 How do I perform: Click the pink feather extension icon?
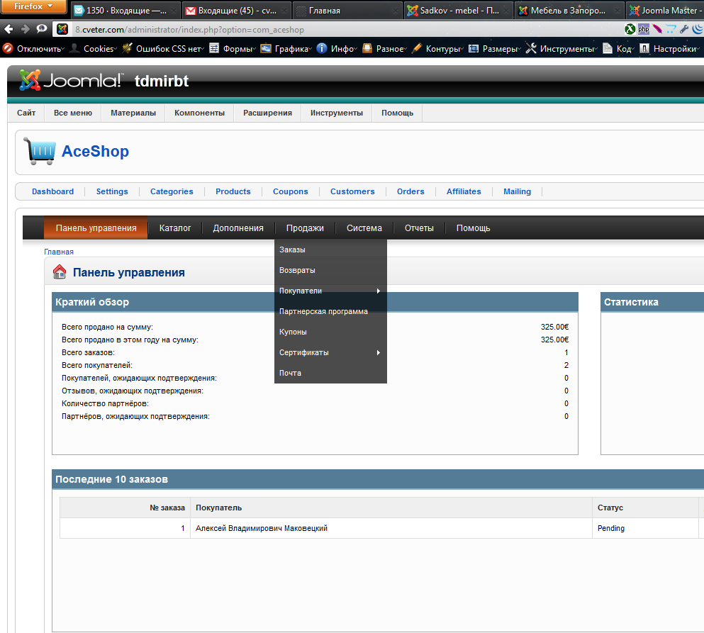(657, 30)
